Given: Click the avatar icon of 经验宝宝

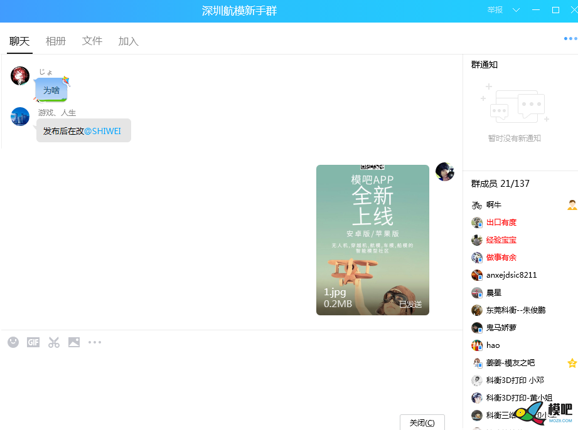Looking at the screenshot, I should (477, 240).
